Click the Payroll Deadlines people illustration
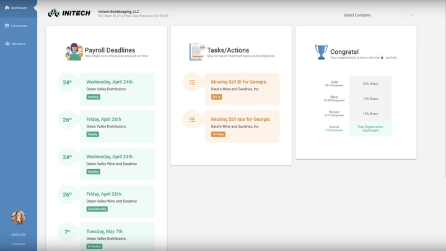This screenshot has height=251, width=446. click(74, 52)
